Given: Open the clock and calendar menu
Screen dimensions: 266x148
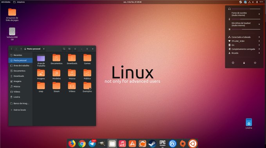Looking at the screenshot, I should tap(133, 2).
